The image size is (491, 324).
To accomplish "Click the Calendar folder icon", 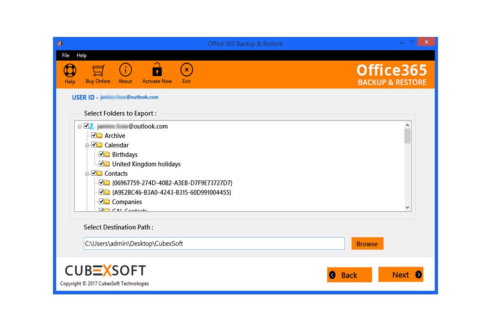I will (100, 145).
